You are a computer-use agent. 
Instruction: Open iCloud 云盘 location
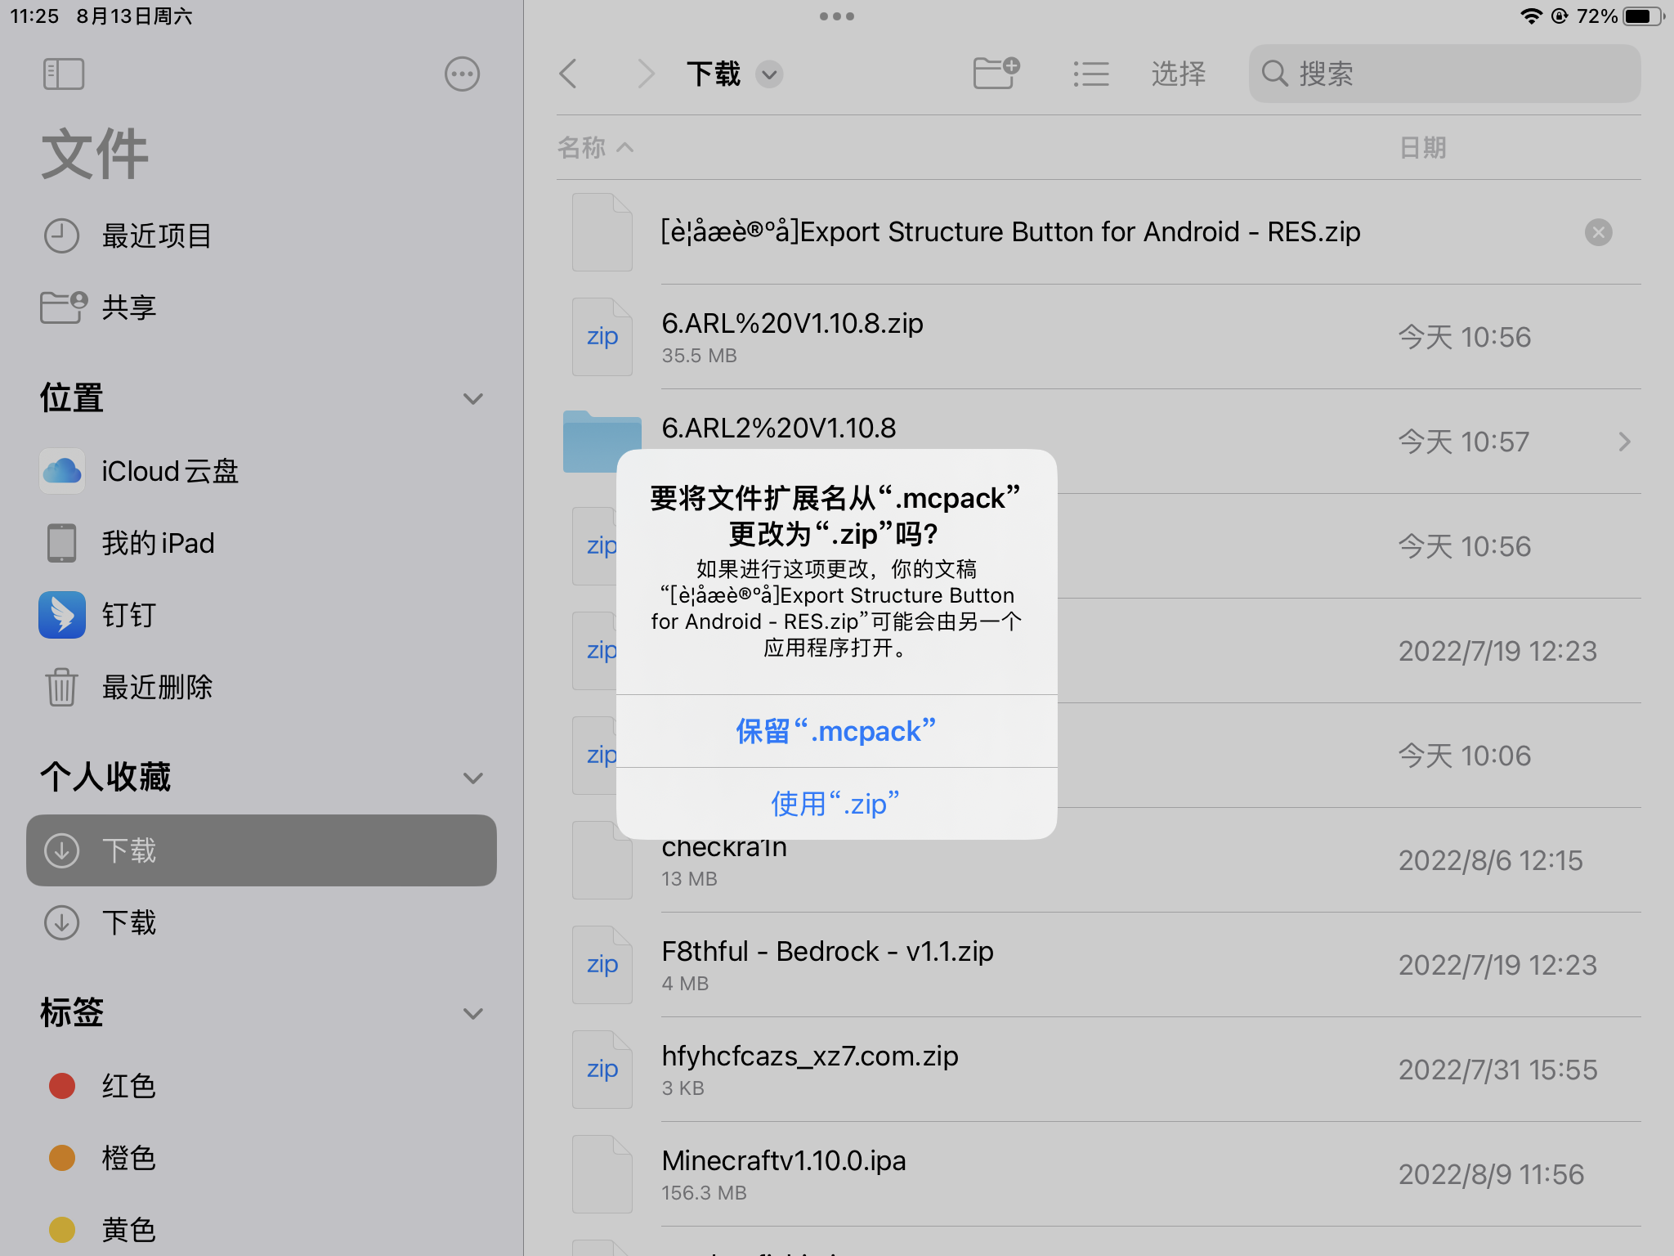click(x=262, y=471)
